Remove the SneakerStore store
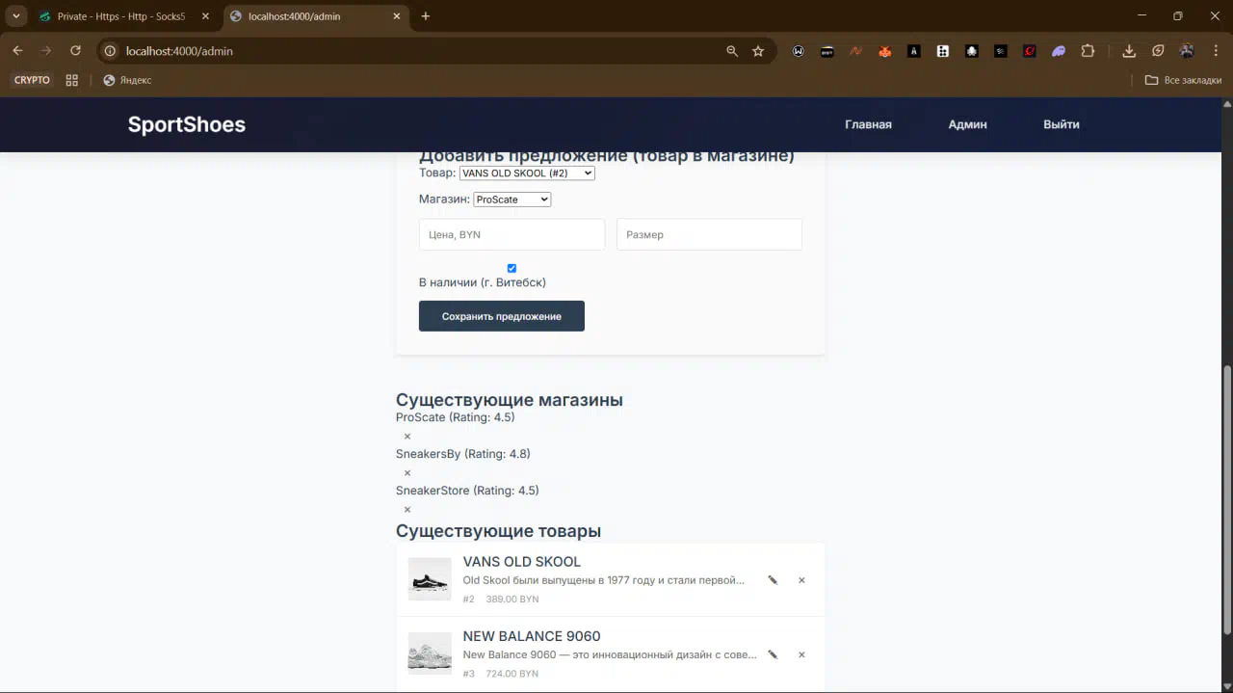The image size is (1233, 693). coord(407,510)
